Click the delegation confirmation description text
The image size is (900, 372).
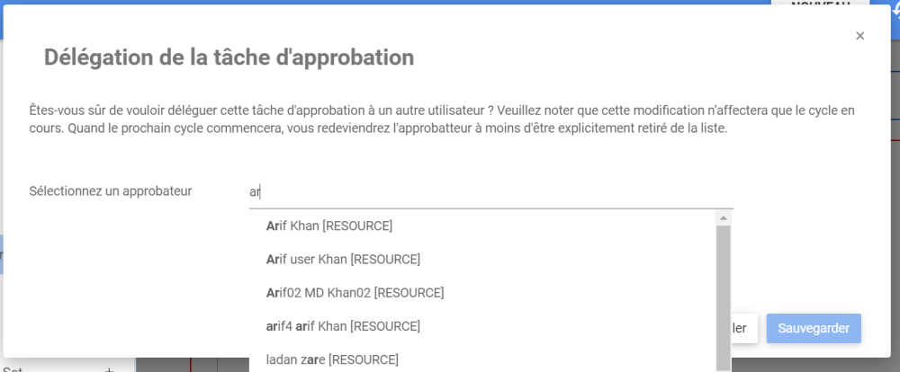[441, 119]
